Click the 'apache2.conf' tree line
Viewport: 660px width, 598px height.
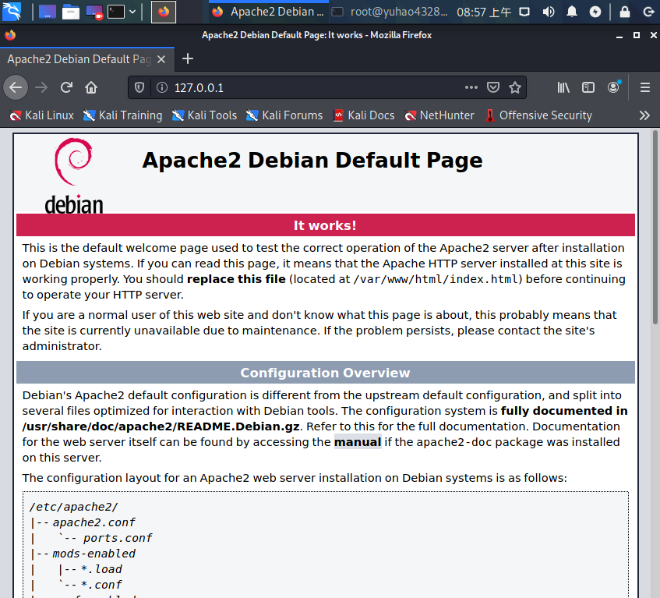coord(94,522)
